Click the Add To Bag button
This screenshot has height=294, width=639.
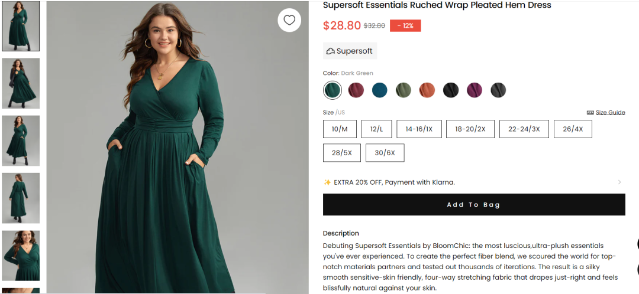point(473,205)
